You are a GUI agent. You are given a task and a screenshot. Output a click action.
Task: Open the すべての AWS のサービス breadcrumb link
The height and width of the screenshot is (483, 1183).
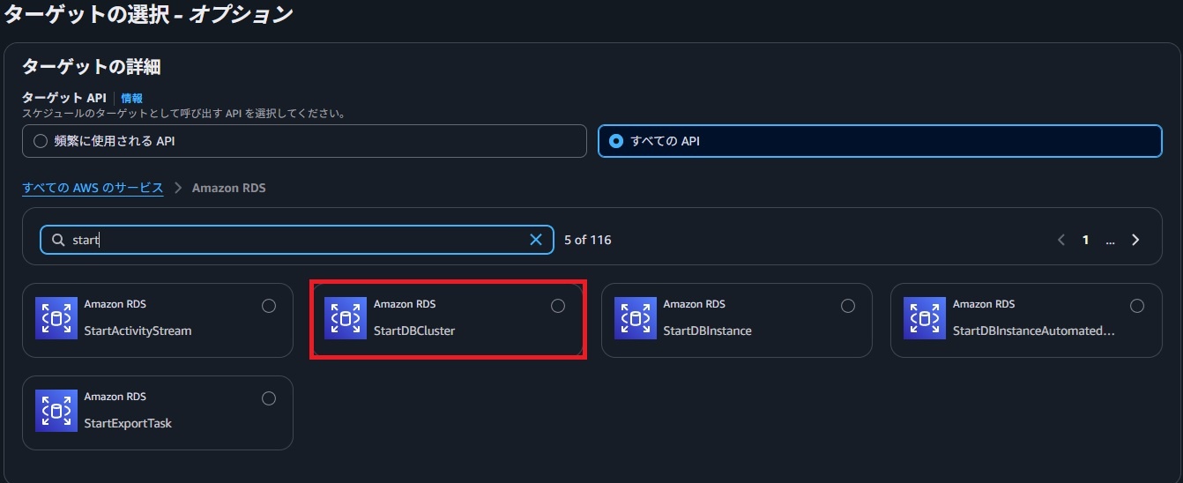pos(93,188)
